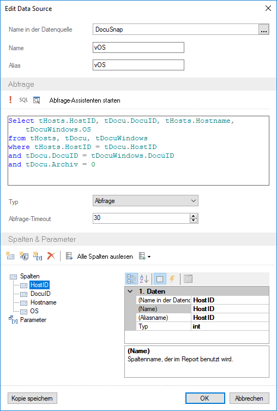The image size is (277, 411).
Task: Select the Spalten tree node
Action: click(30, 276)
